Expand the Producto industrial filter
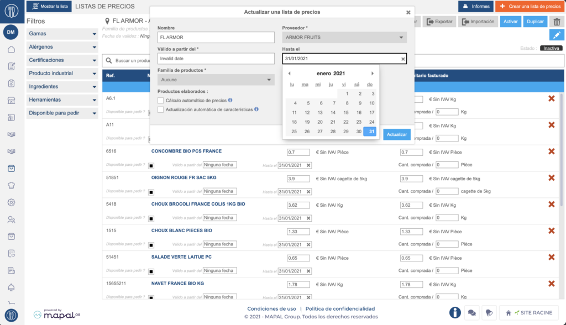The image size is (566, 325). tap(62, 74)
